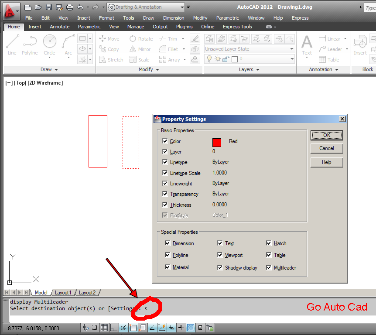Open the Circle tool dropdown arrow
Viewport: 376px width, 335px height.
pos(49,58)
